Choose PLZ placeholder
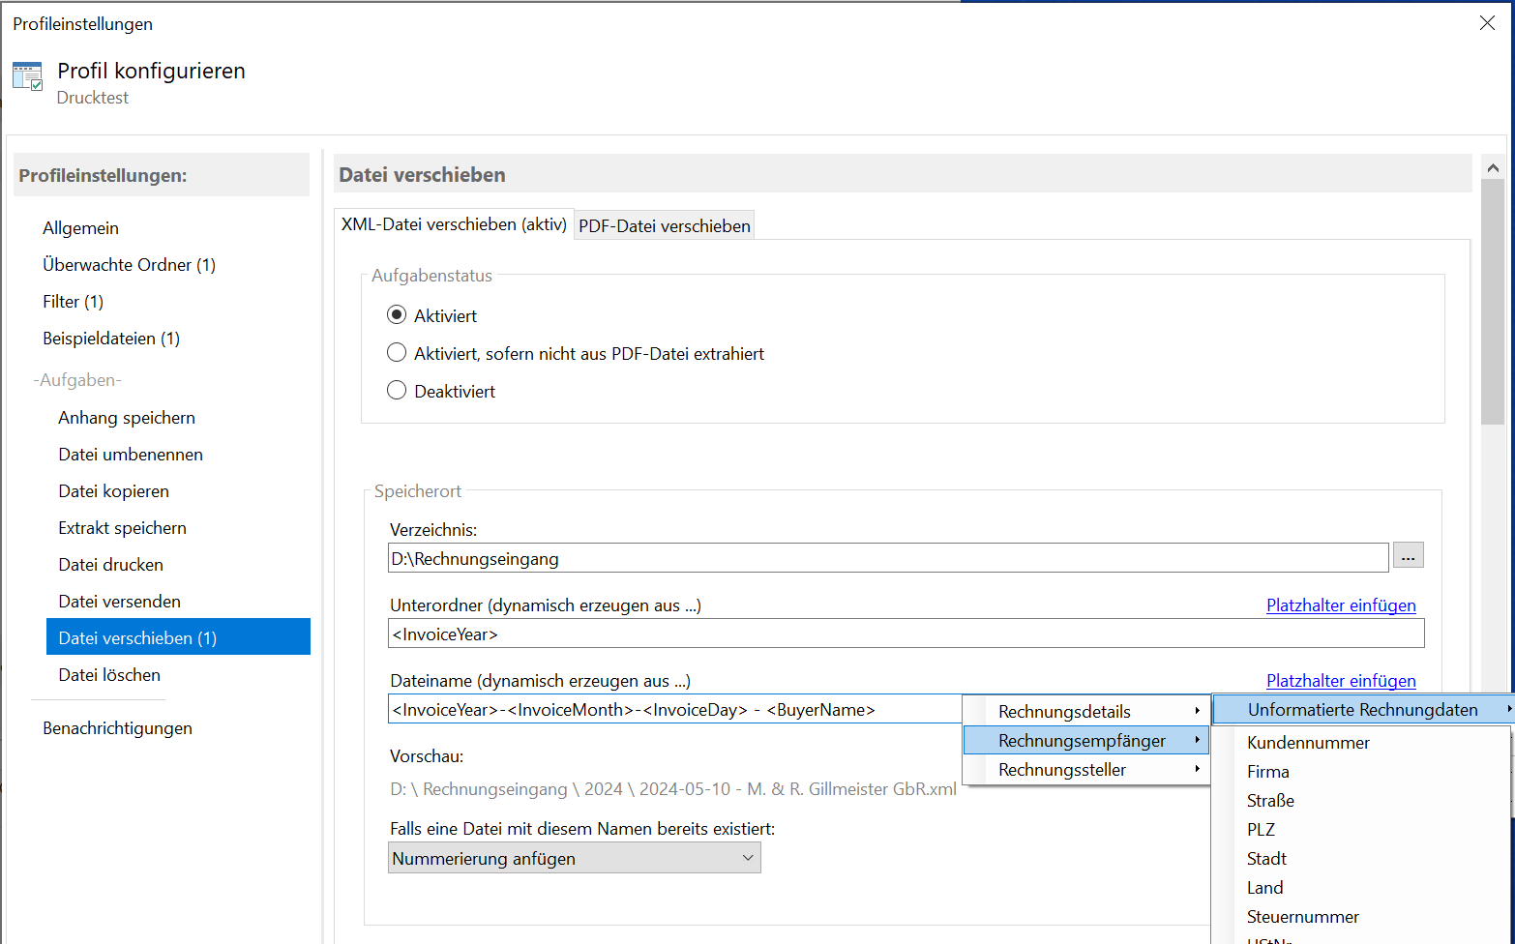Viewport: 1515px width, 944px height. point(1261,830)
